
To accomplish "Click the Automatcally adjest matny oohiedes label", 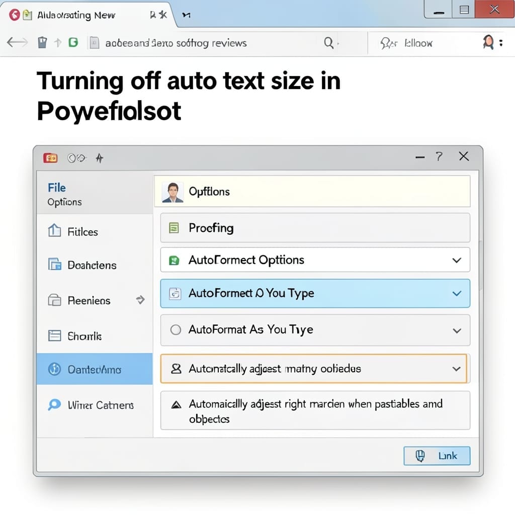I will point(275,369).
